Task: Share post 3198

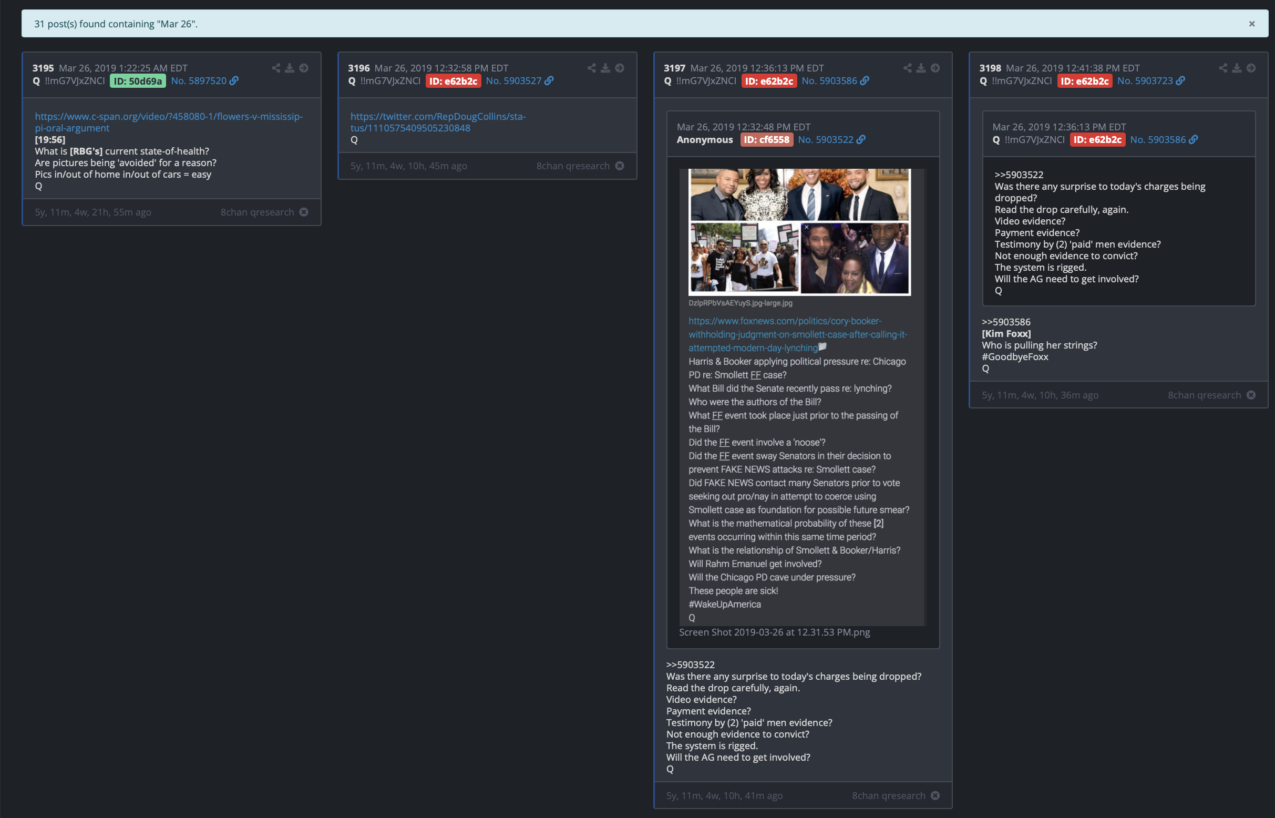Action: click(1223, 68)
